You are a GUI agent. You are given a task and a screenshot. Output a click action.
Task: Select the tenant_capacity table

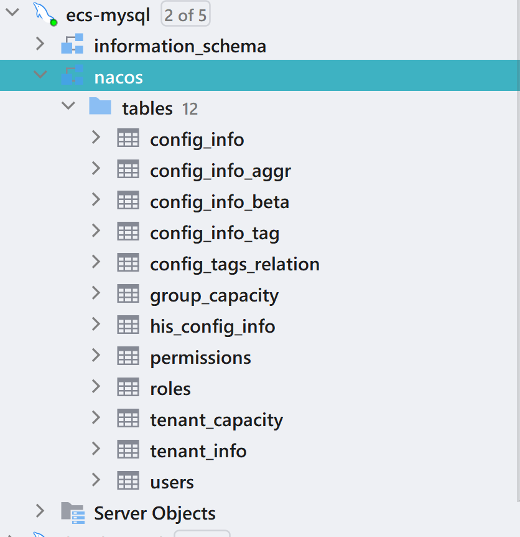tap(216, 420)
